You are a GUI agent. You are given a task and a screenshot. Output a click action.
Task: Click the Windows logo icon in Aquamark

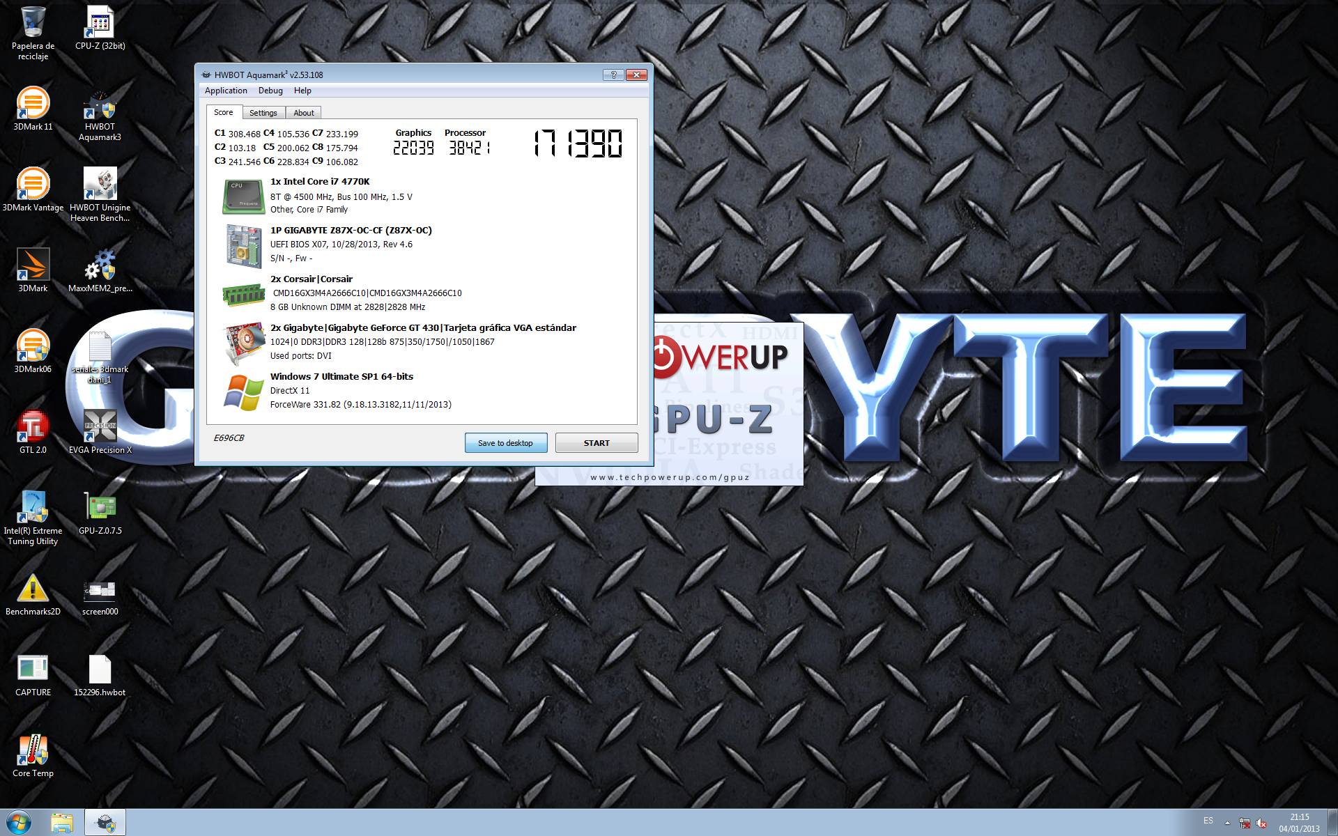[x=243, y=392]
